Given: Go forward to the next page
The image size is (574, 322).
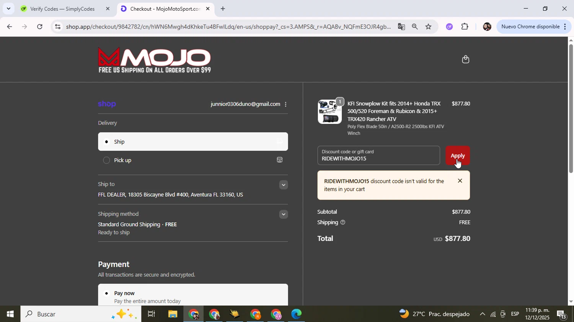Looking at the screenshot, I should click(24, 27).
